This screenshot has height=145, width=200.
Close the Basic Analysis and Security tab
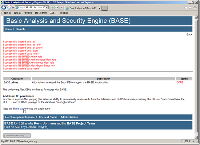99,8
